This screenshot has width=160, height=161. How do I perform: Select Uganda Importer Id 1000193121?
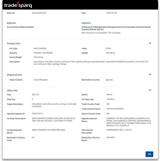pos(37,114)
